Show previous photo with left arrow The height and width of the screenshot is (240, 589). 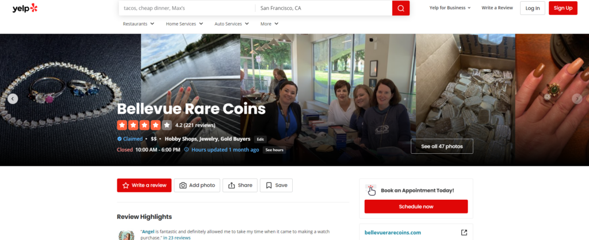[13, 99]
